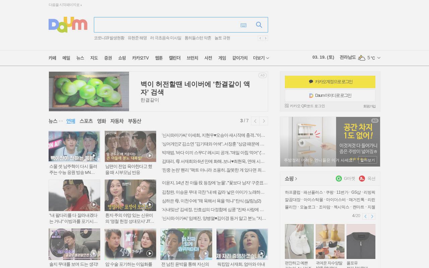Open the 뉴스 menu item
This screenshot has height=268, width=429.
80,58
